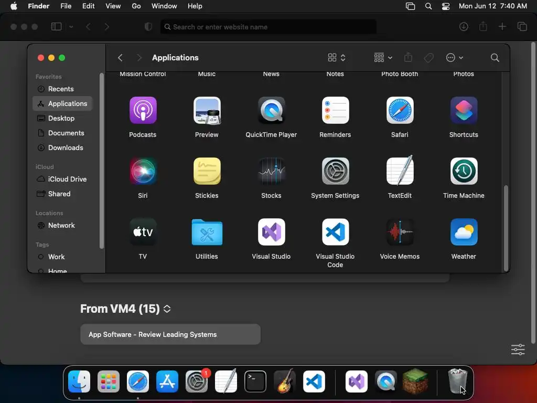The height and width of the screenshot is (403, 537).
Task: Select Downloads in Finder sidebar
Action: click(62, 147)
